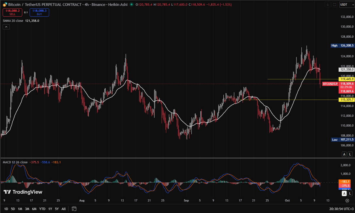Click the Bitcoin / TetherUS symbol title
Image resolution: width=355 pixels, height=213 pixels.
coord(45,5)
